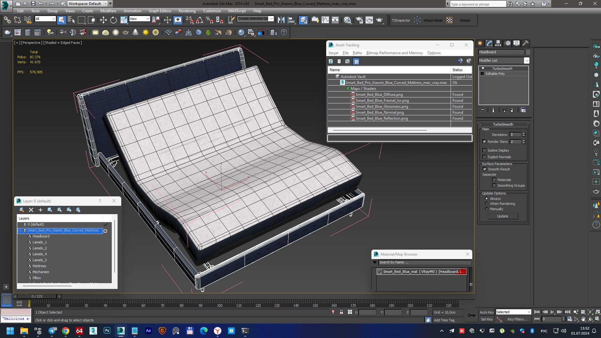Screen dimensions: 601x338
Task: Select When Rendering update option
Action: (486, 204)
